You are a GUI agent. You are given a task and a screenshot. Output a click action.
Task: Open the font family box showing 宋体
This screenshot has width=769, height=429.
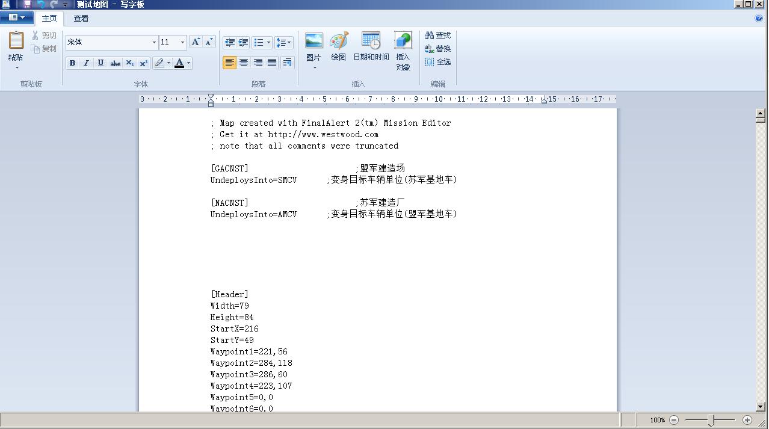[x=111, y=42]
